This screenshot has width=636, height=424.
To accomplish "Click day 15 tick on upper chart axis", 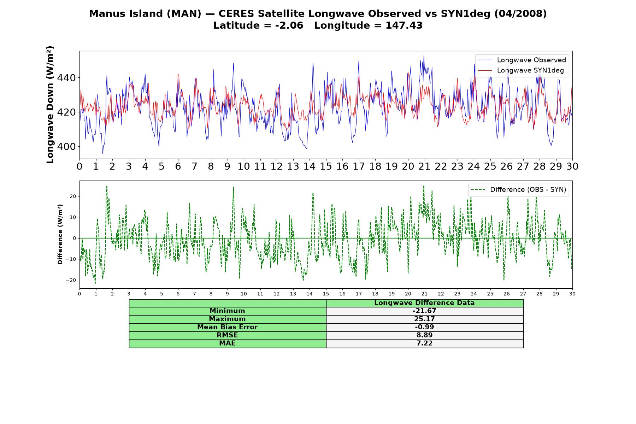I will [326, 166].
